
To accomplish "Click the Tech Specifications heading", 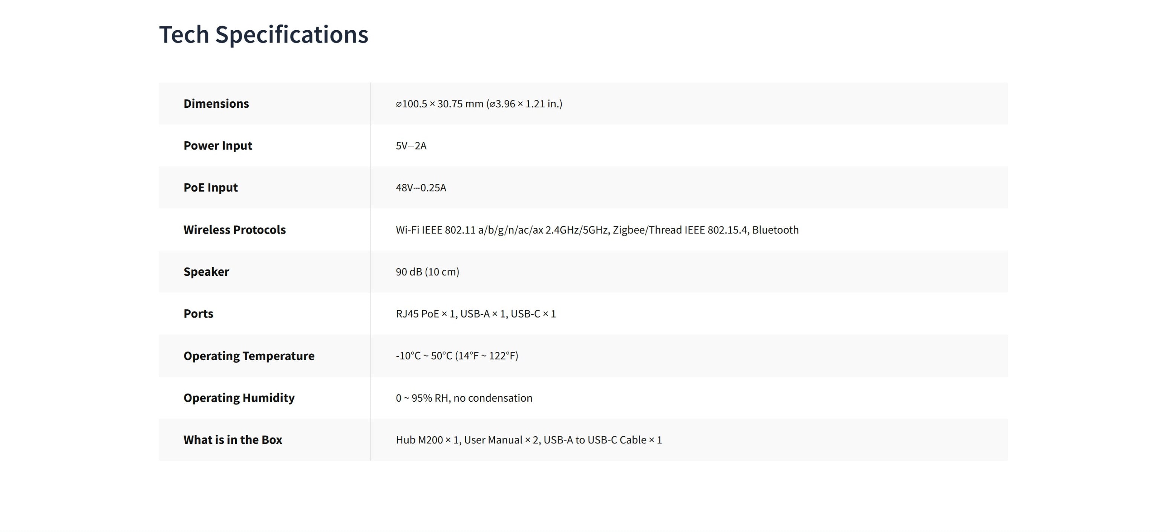I will (x=263, y=34).
